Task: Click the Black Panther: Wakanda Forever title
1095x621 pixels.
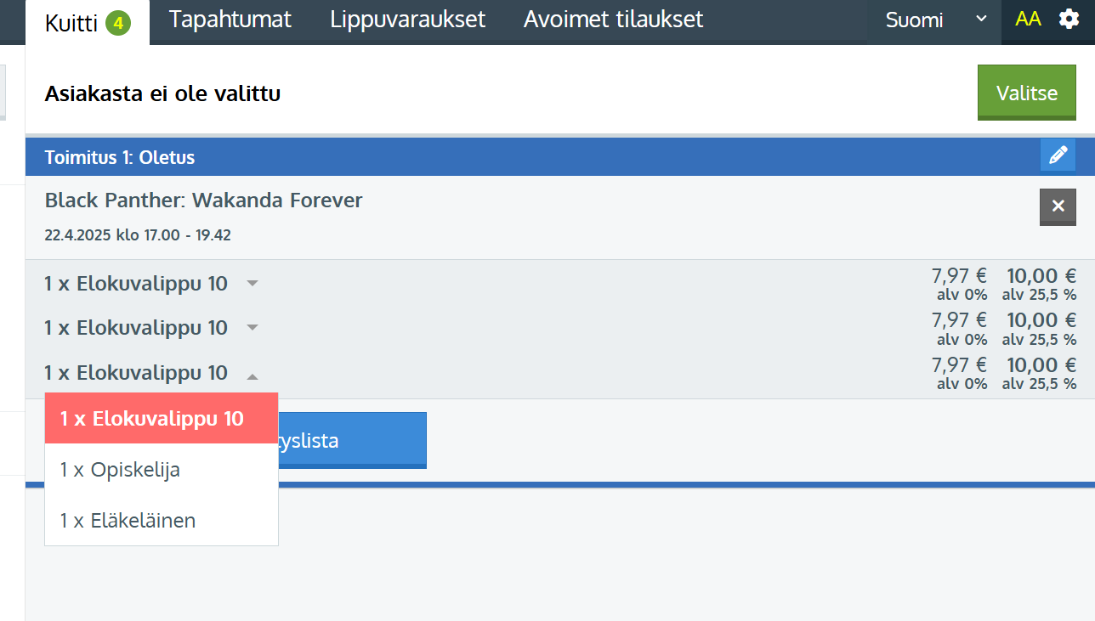Action: pyautogui.click(x=203, y=200)
